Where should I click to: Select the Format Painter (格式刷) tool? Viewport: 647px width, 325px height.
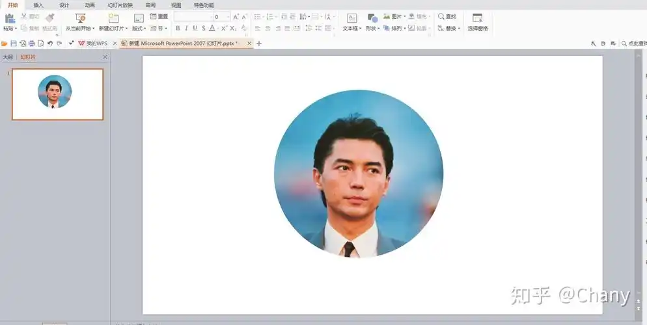click(x=49, y=18)
